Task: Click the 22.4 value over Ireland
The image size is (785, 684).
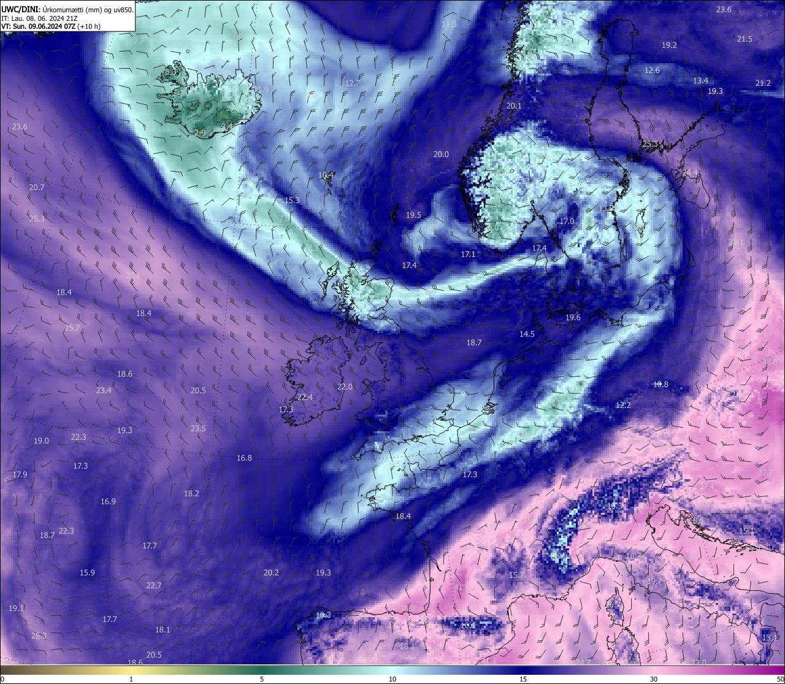Action: pos(305,397)
